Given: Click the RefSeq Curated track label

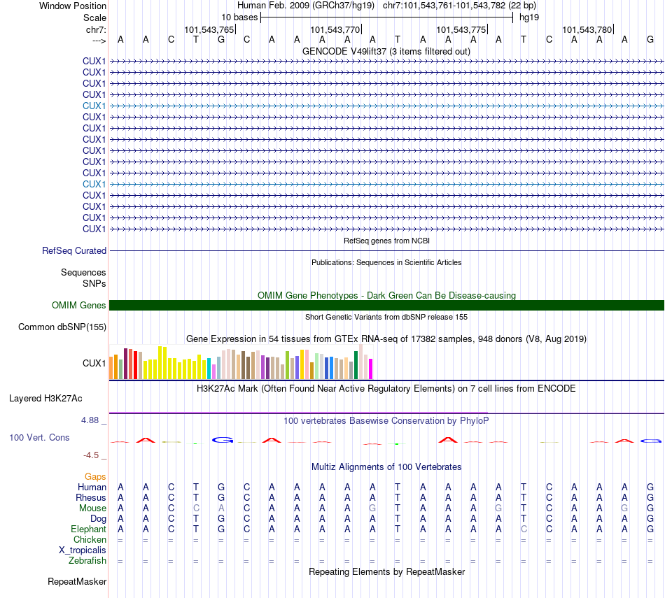Looking at the screenshot, I should (74, 251).
